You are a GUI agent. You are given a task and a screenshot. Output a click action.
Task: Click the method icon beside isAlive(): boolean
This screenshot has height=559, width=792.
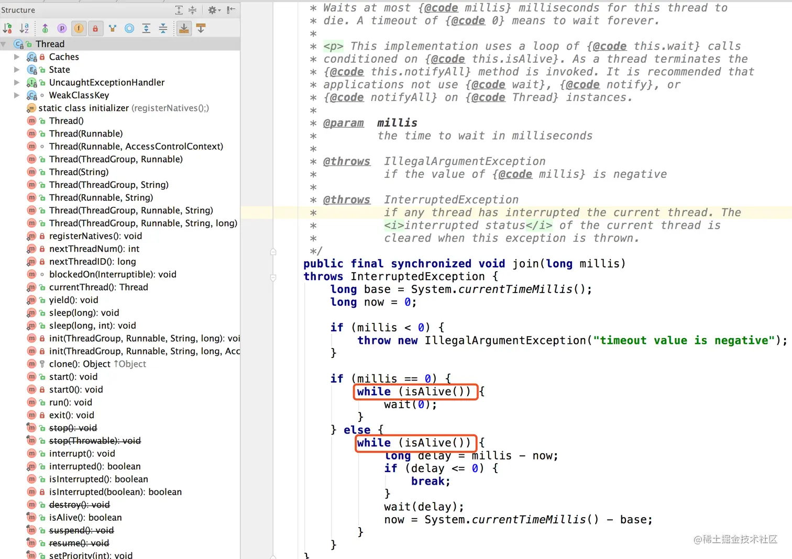tap(31, 518)
